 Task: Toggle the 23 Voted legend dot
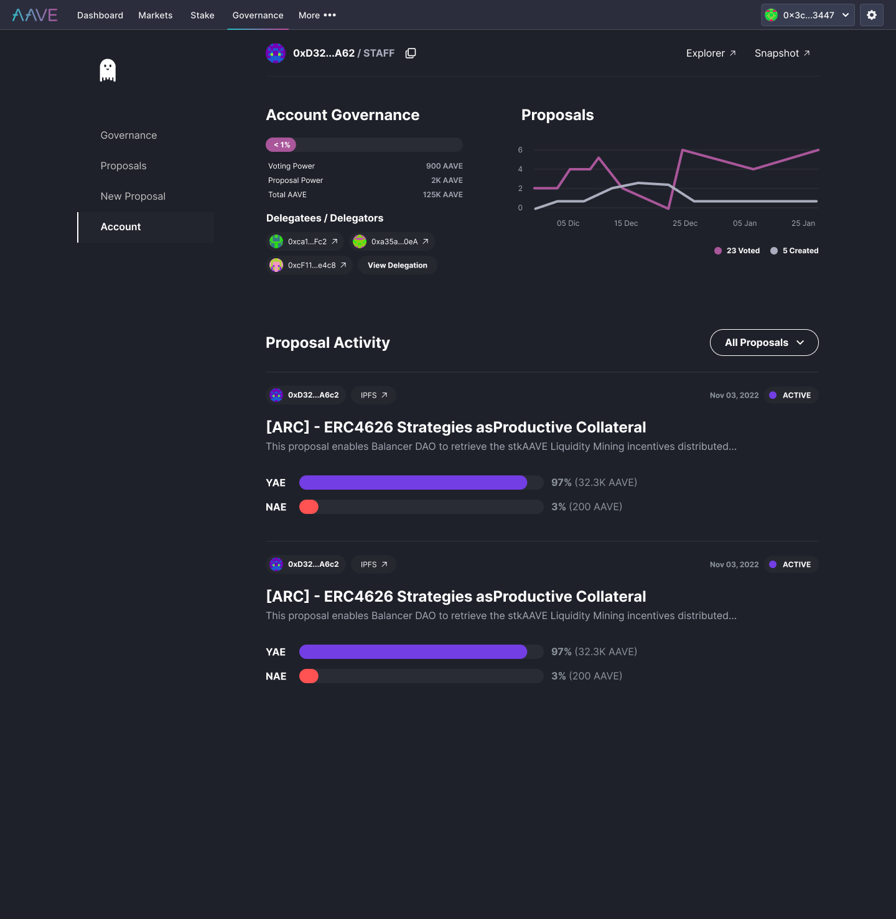[718, 251]
